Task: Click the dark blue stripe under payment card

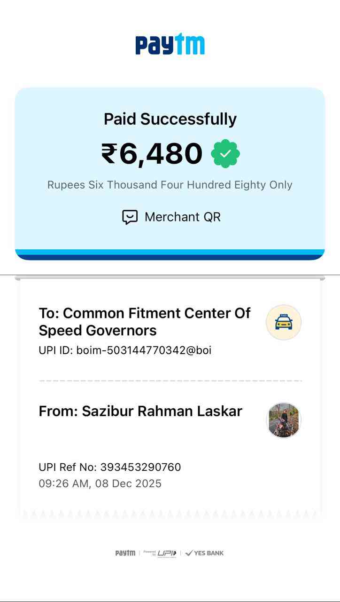Action: tap(170, 257)
